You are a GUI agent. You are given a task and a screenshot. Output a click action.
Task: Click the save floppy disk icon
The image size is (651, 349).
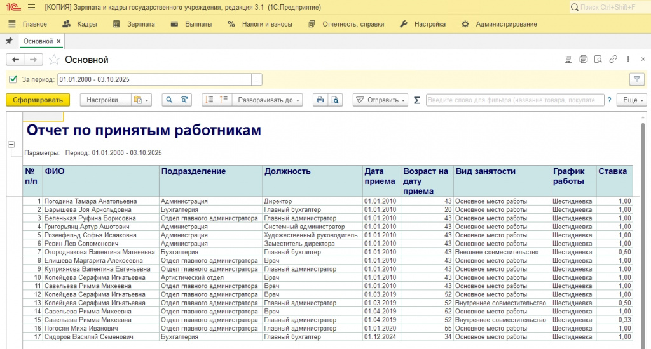568,60
